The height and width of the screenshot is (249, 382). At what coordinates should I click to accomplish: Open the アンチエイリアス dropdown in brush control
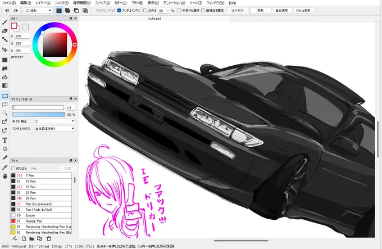55,128
